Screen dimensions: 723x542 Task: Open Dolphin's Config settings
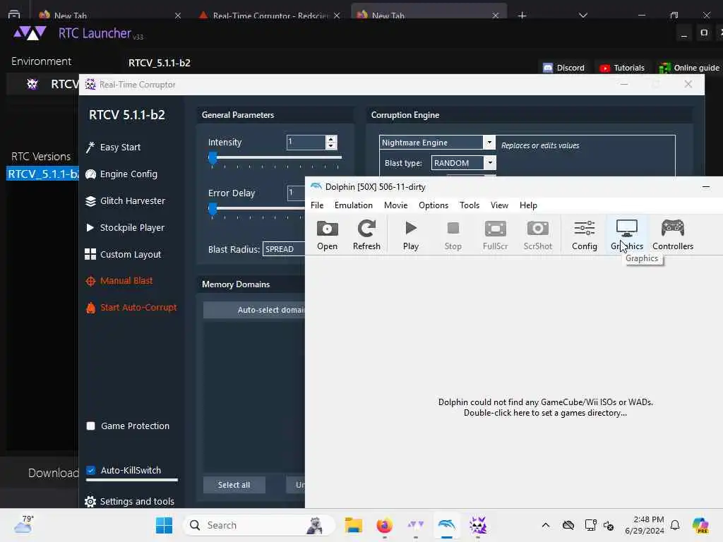pos(584,235)
